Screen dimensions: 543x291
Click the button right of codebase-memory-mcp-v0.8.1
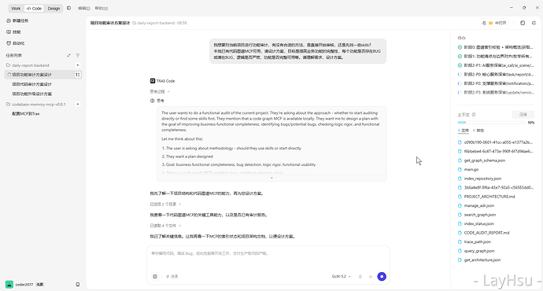pos(78,104)
